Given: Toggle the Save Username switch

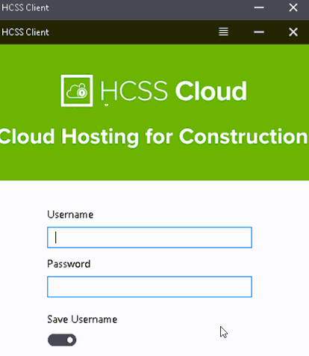Looking at the screenshot, I should click(62, 340).
